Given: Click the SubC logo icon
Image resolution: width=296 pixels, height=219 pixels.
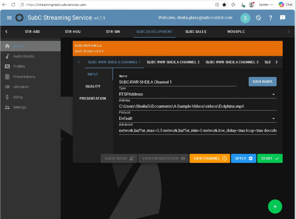Looking at the screenshot, I should [x=19, y=18].
